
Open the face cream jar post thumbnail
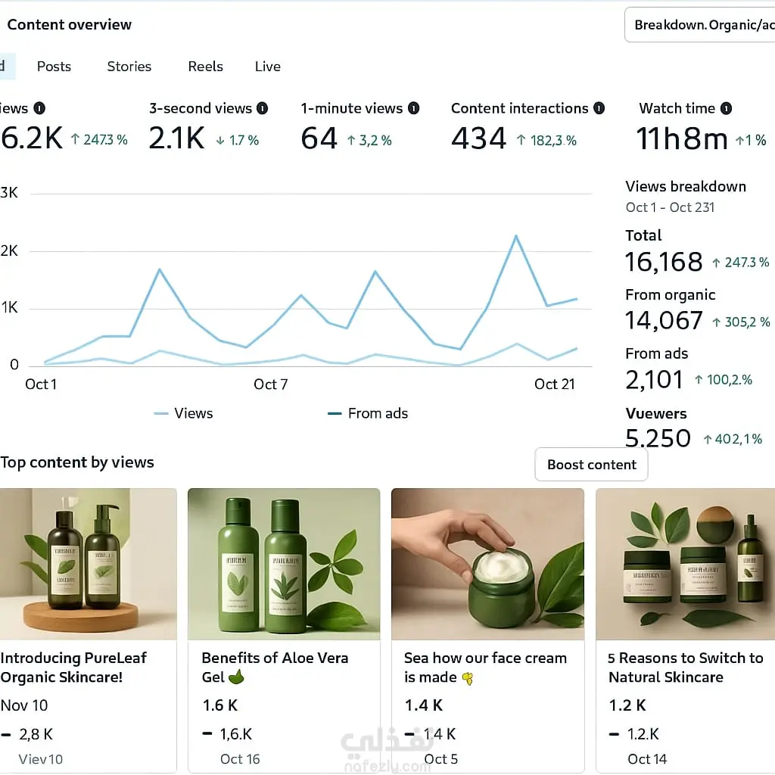[488, 564]
